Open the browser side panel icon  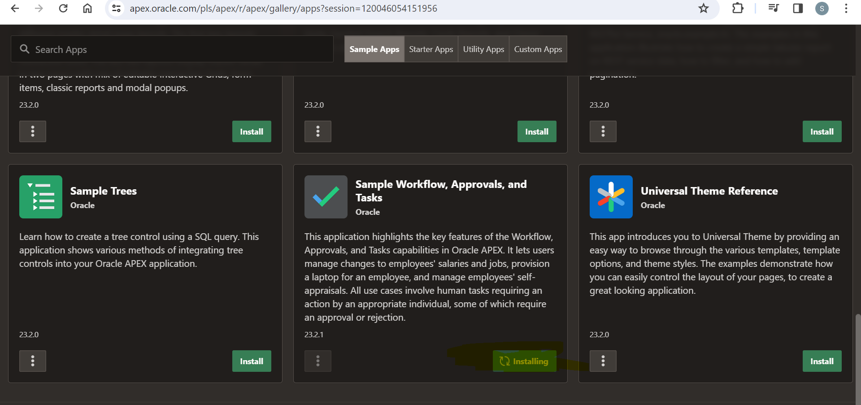tap(798, 9)
